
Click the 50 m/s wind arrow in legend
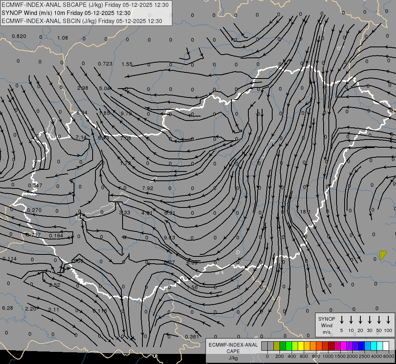click(x=379, y=320)
